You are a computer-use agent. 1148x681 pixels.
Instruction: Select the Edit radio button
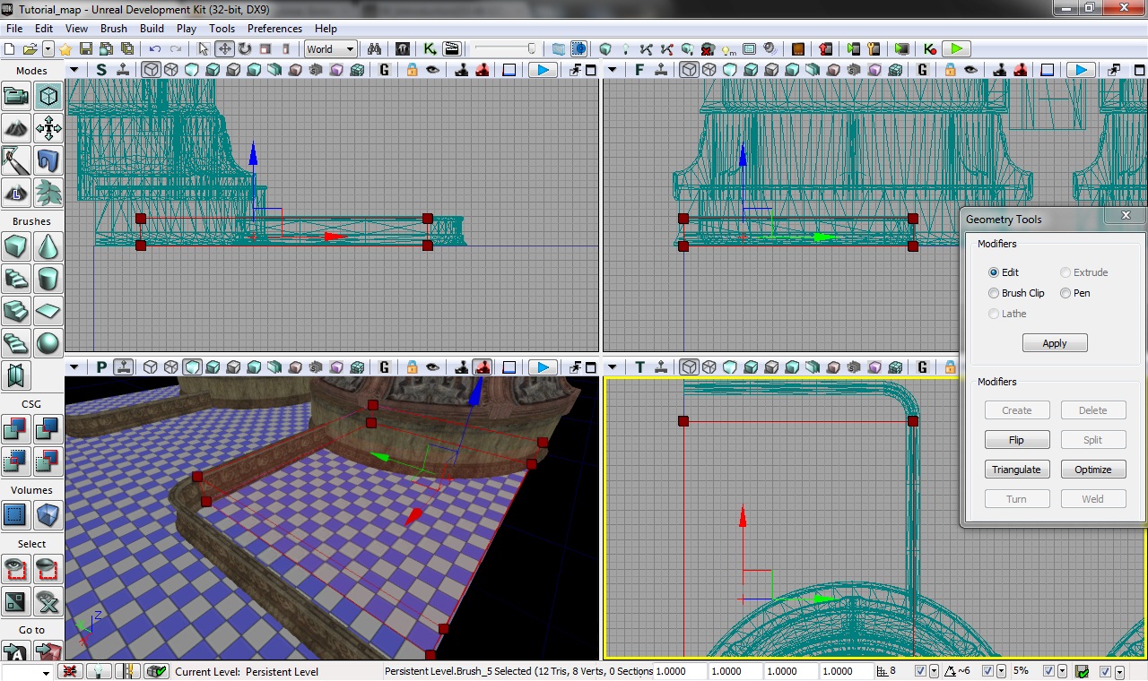994,272
